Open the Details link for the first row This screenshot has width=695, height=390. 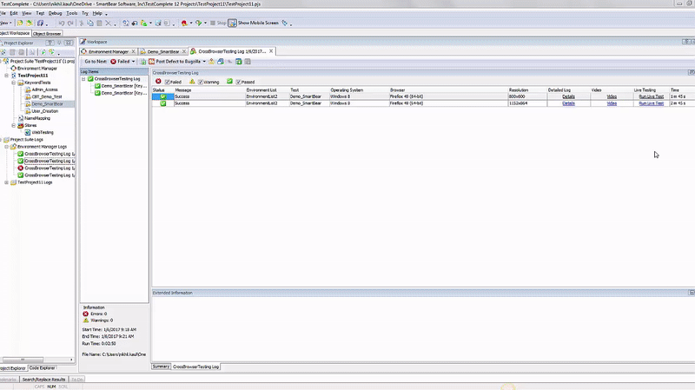pos(568,96)
